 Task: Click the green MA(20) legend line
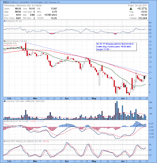[x=4, y=43]
